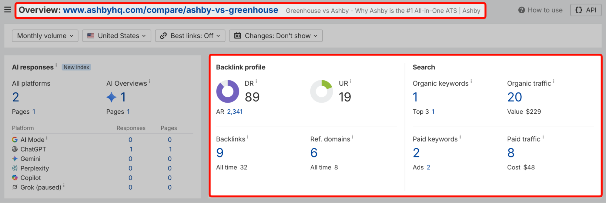606x203 pixels.
Task: Click the DR info icon
Action: coord(256,81)
